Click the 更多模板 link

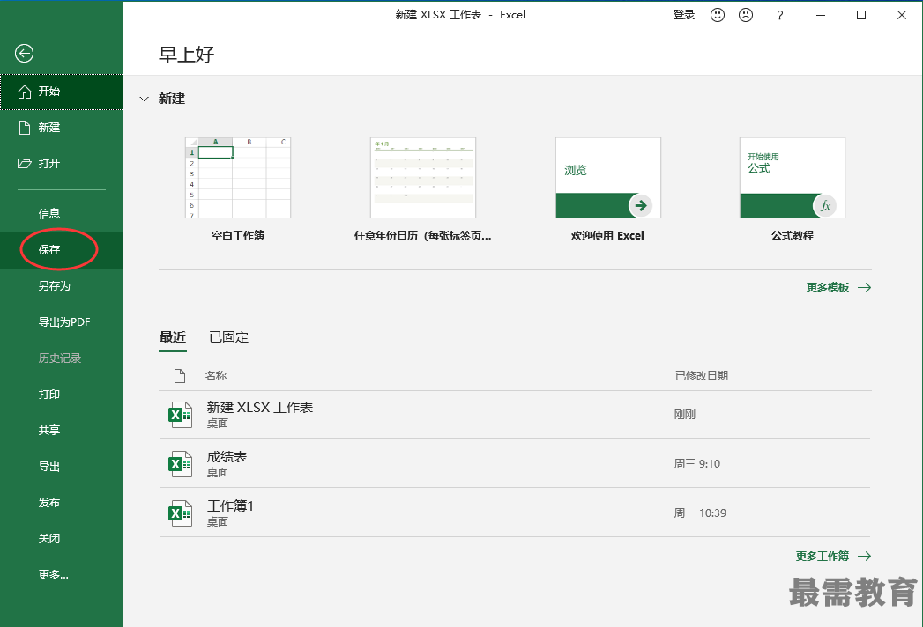pyautogui.click(x=839, y=288)
